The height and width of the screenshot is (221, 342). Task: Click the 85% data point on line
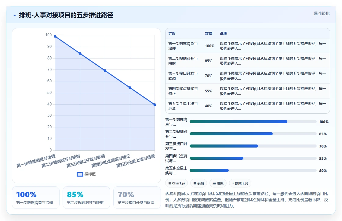click(80, 54)
